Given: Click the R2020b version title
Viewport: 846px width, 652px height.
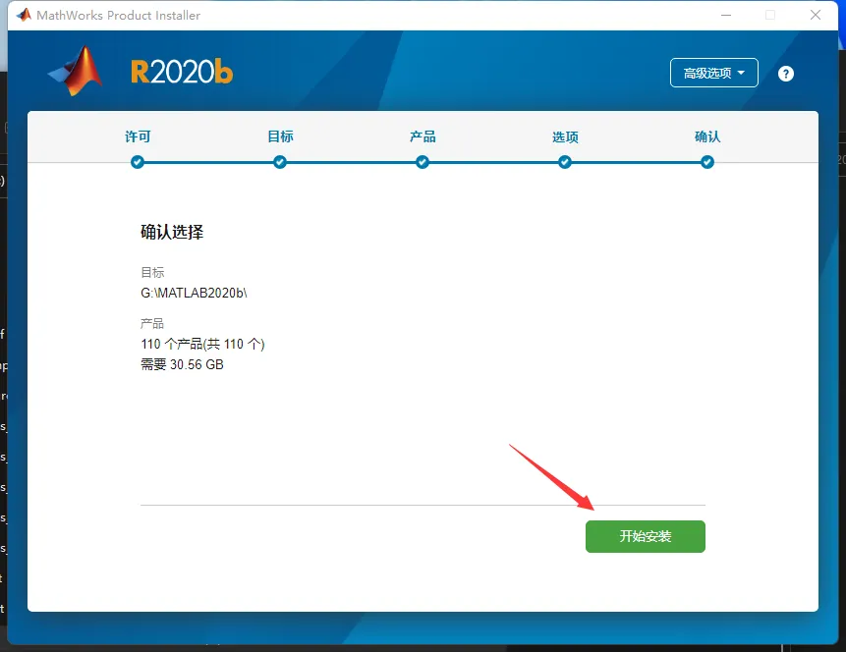Looking at the screenshot, I should coord(182,72).
